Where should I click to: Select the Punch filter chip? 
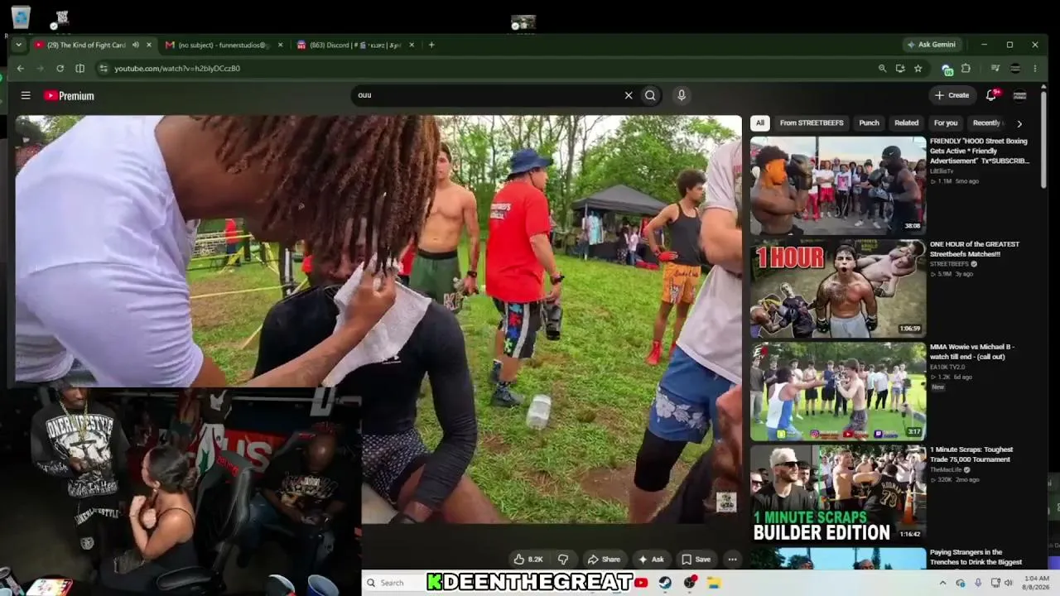(x=869, y=123)
